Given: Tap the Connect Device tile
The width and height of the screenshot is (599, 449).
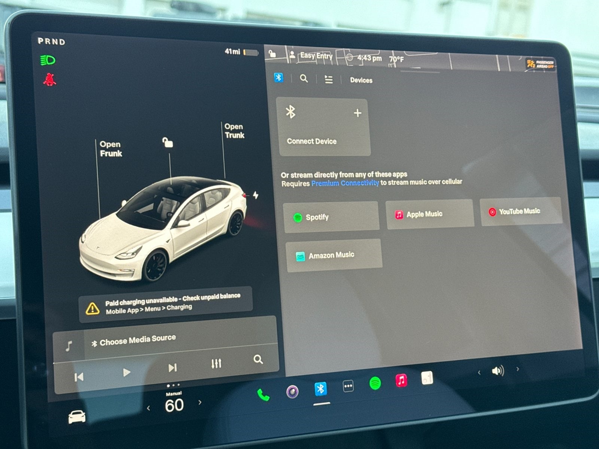Looking at the screenshot, I should [x=324, y=127].
